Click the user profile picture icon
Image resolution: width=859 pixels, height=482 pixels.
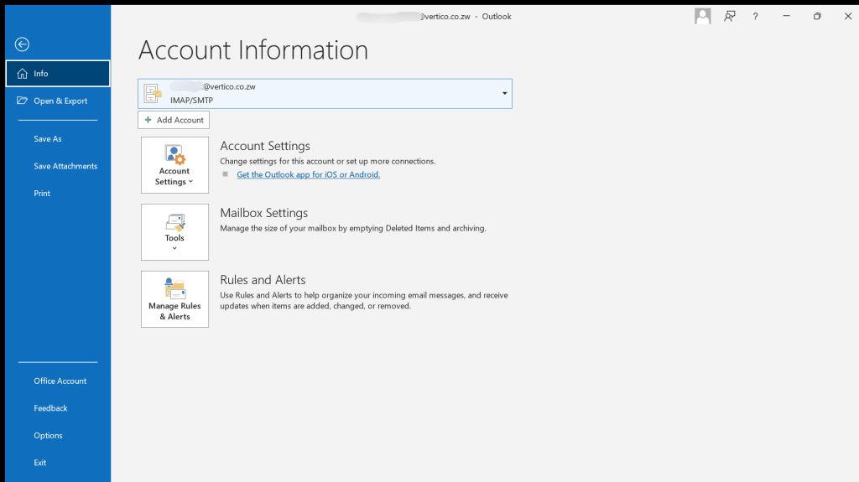pyautogui.click(x=703, y=16)
